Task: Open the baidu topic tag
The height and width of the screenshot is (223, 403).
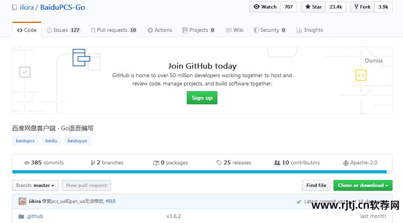Action: pyautogui.click(x=51, y=141)
